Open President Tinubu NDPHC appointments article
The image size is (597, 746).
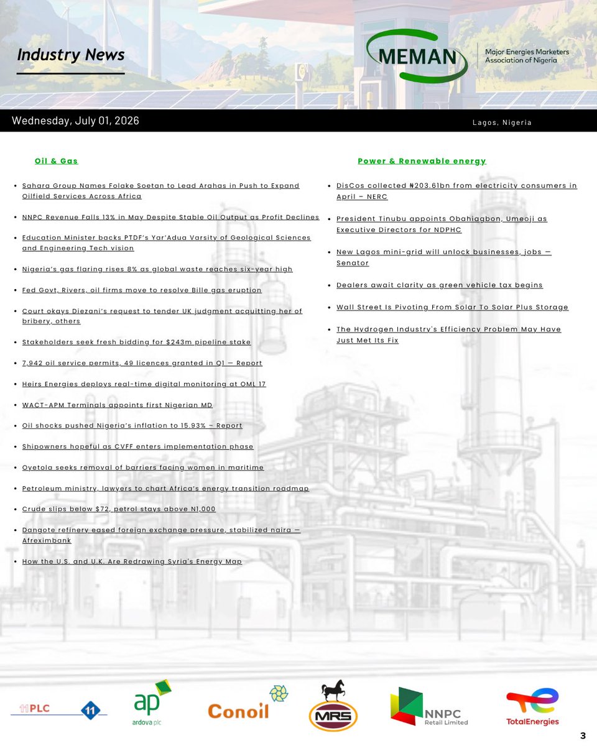click(442, 224)
